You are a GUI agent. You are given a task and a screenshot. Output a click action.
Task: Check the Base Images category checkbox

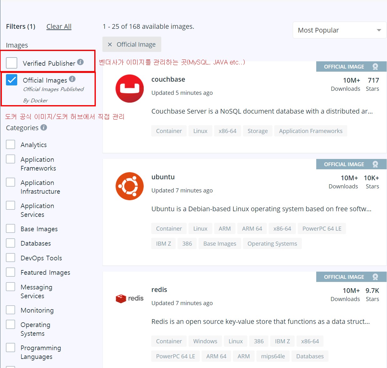(x=11, y=228)
